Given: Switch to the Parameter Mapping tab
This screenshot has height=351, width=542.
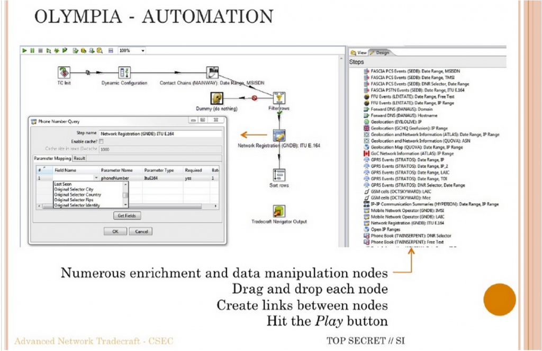Looking at the screenshot, I should 52,158.
